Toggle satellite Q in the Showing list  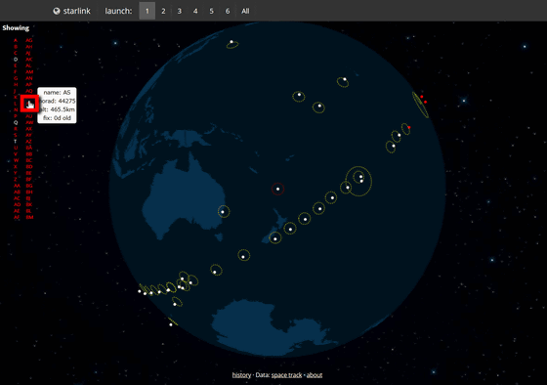(x=16, y=122)
